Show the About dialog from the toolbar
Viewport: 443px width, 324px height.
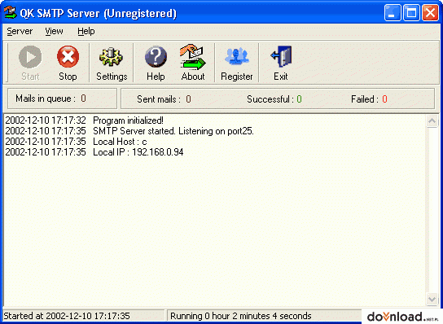[193, 63]
